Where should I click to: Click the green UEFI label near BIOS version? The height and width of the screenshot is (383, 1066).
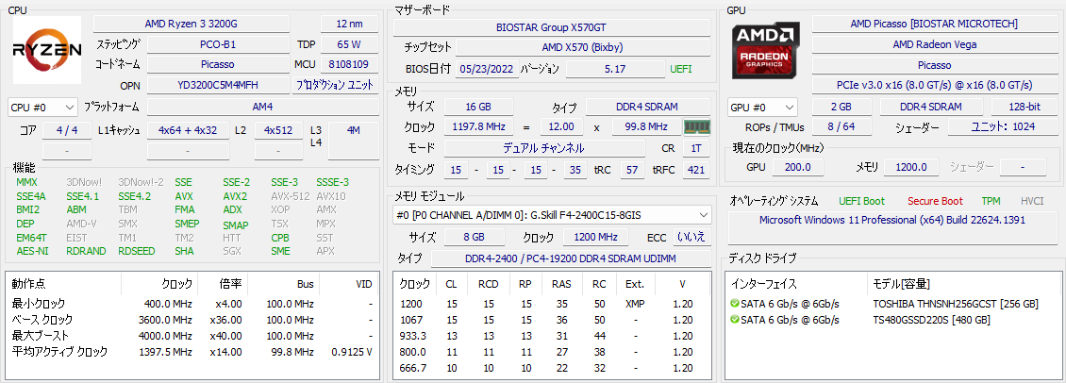click(x=681, y=69)
